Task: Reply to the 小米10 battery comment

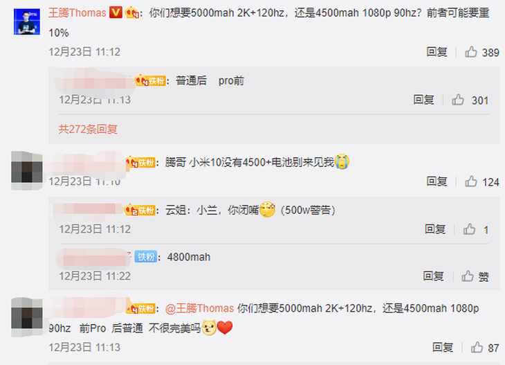Action: click(437, 181)
